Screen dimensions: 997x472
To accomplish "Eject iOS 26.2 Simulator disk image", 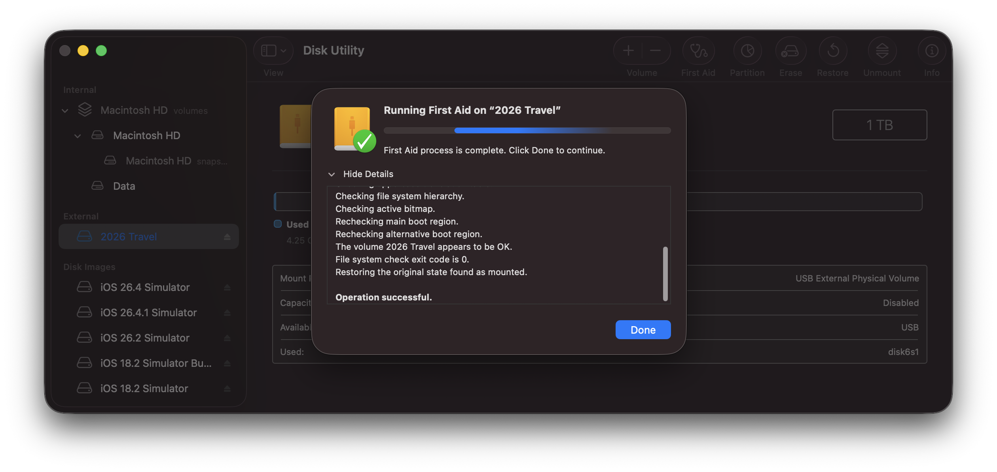I will click(x=227, y=338).
